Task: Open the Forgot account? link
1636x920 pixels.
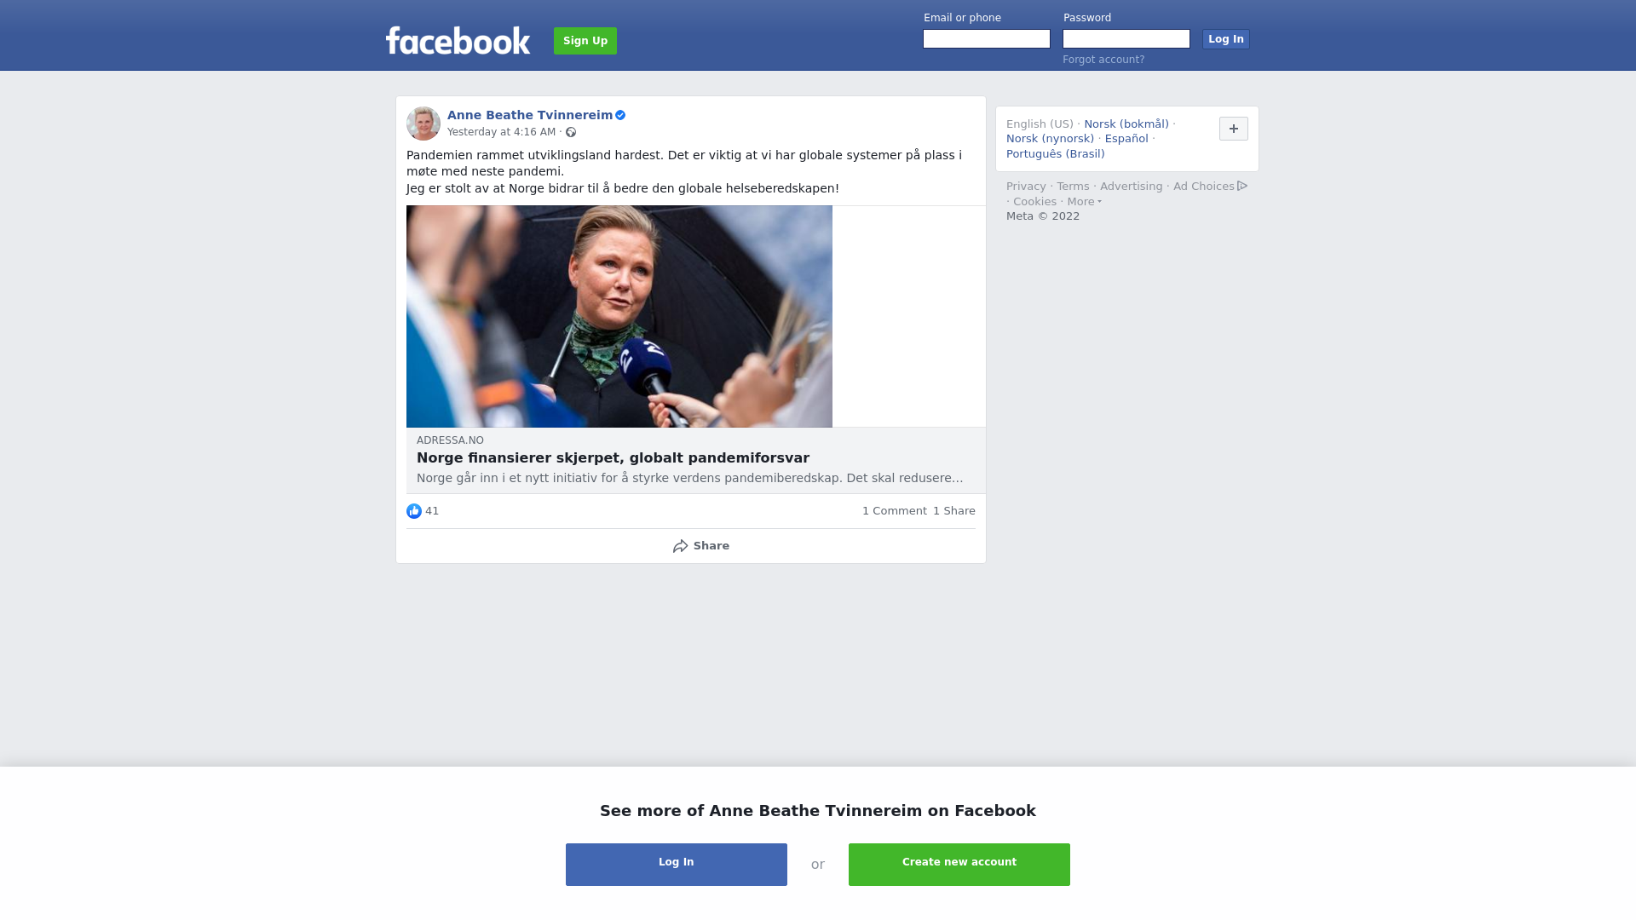Action: [x=1103, y=60]
